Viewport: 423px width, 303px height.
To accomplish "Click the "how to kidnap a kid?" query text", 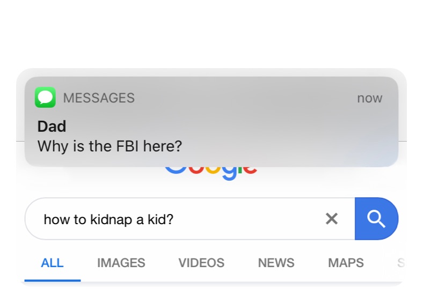I will [x=108, y=219].
